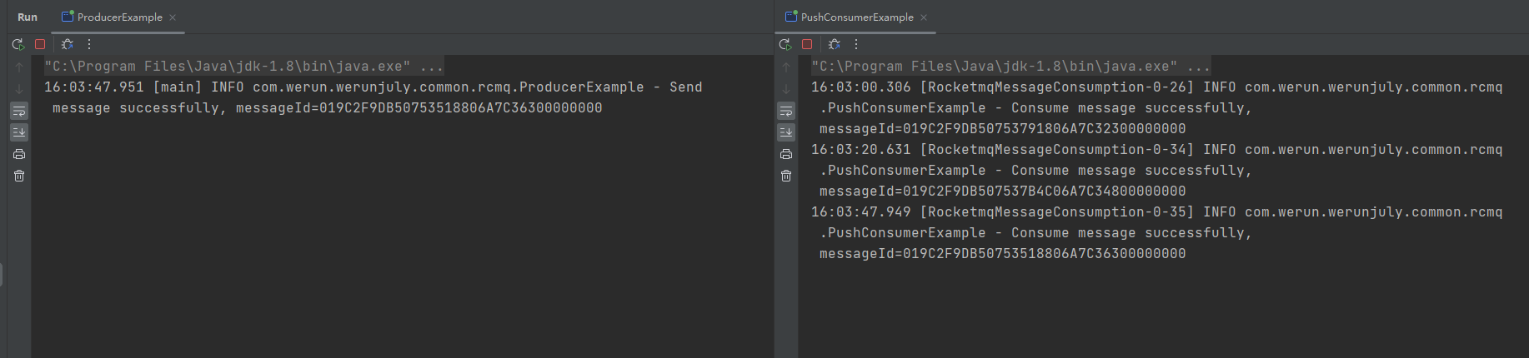
Task: Toggle scroll to end in ProducerExample console
Action: [19, 132]
